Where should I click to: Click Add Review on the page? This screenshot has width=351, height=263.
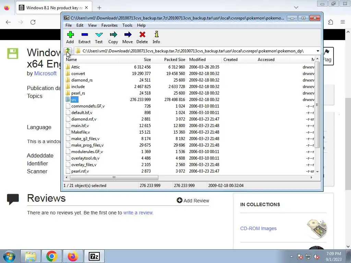pyautogui.click(x=193, y=201)
